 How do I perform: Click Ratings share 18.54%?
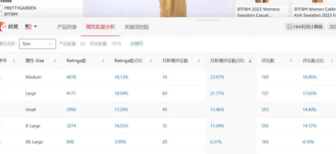click(121, 93)
